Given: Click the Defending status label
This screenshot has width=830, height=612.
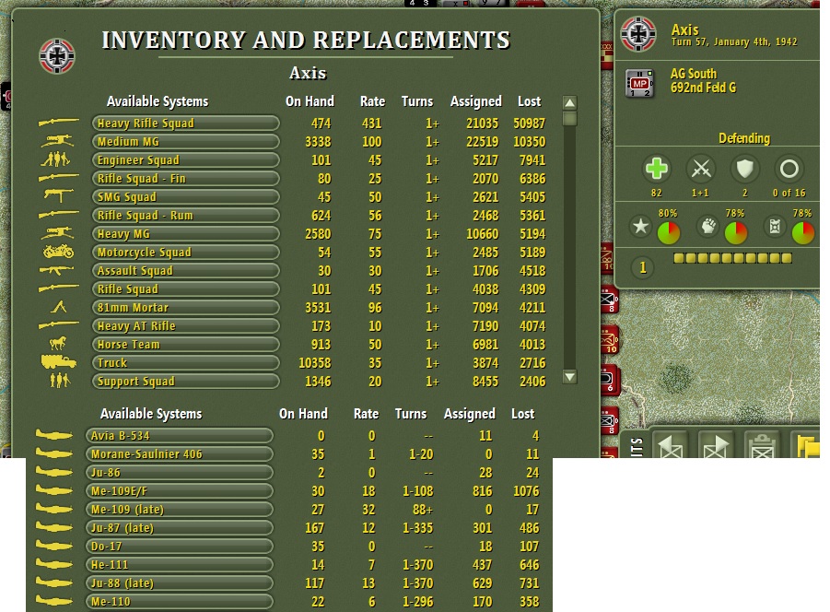Looking at the screenshot, I should coord(744,138).
